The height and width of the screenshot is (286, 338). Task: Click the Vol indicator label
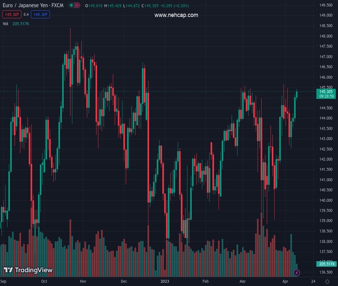[7, 23]
